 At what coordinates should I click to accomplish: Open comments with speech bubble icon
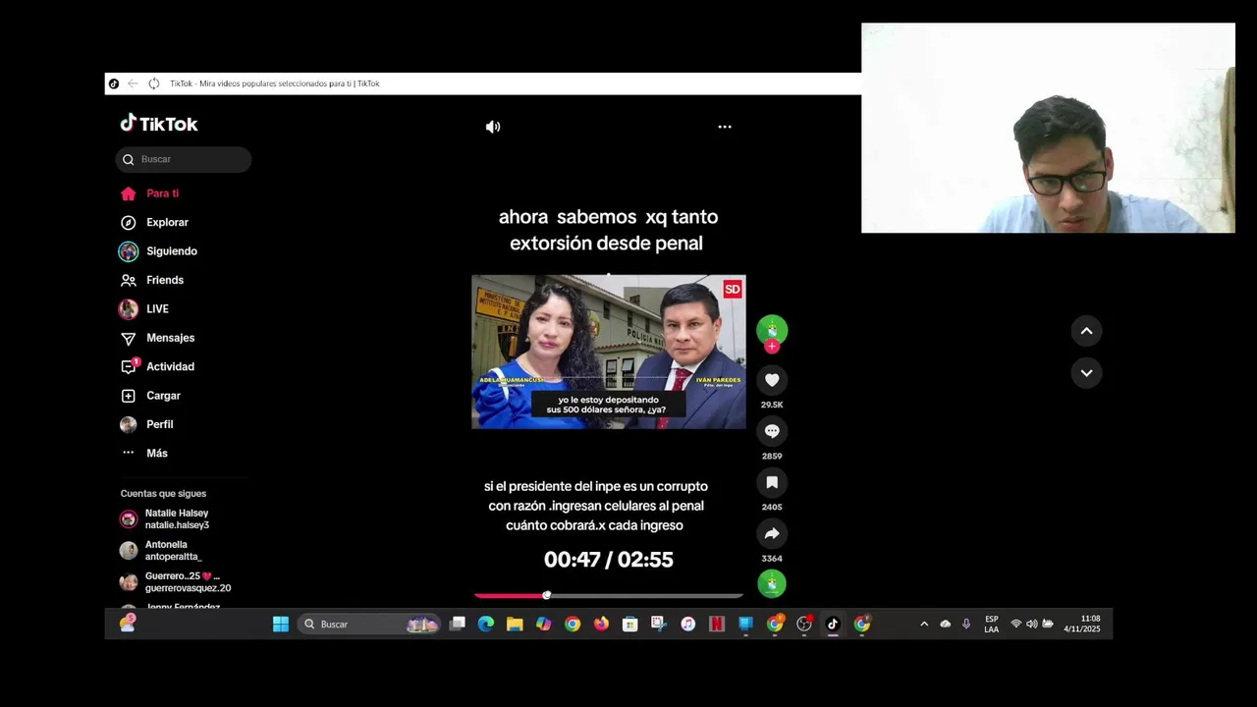click(772, 431)
